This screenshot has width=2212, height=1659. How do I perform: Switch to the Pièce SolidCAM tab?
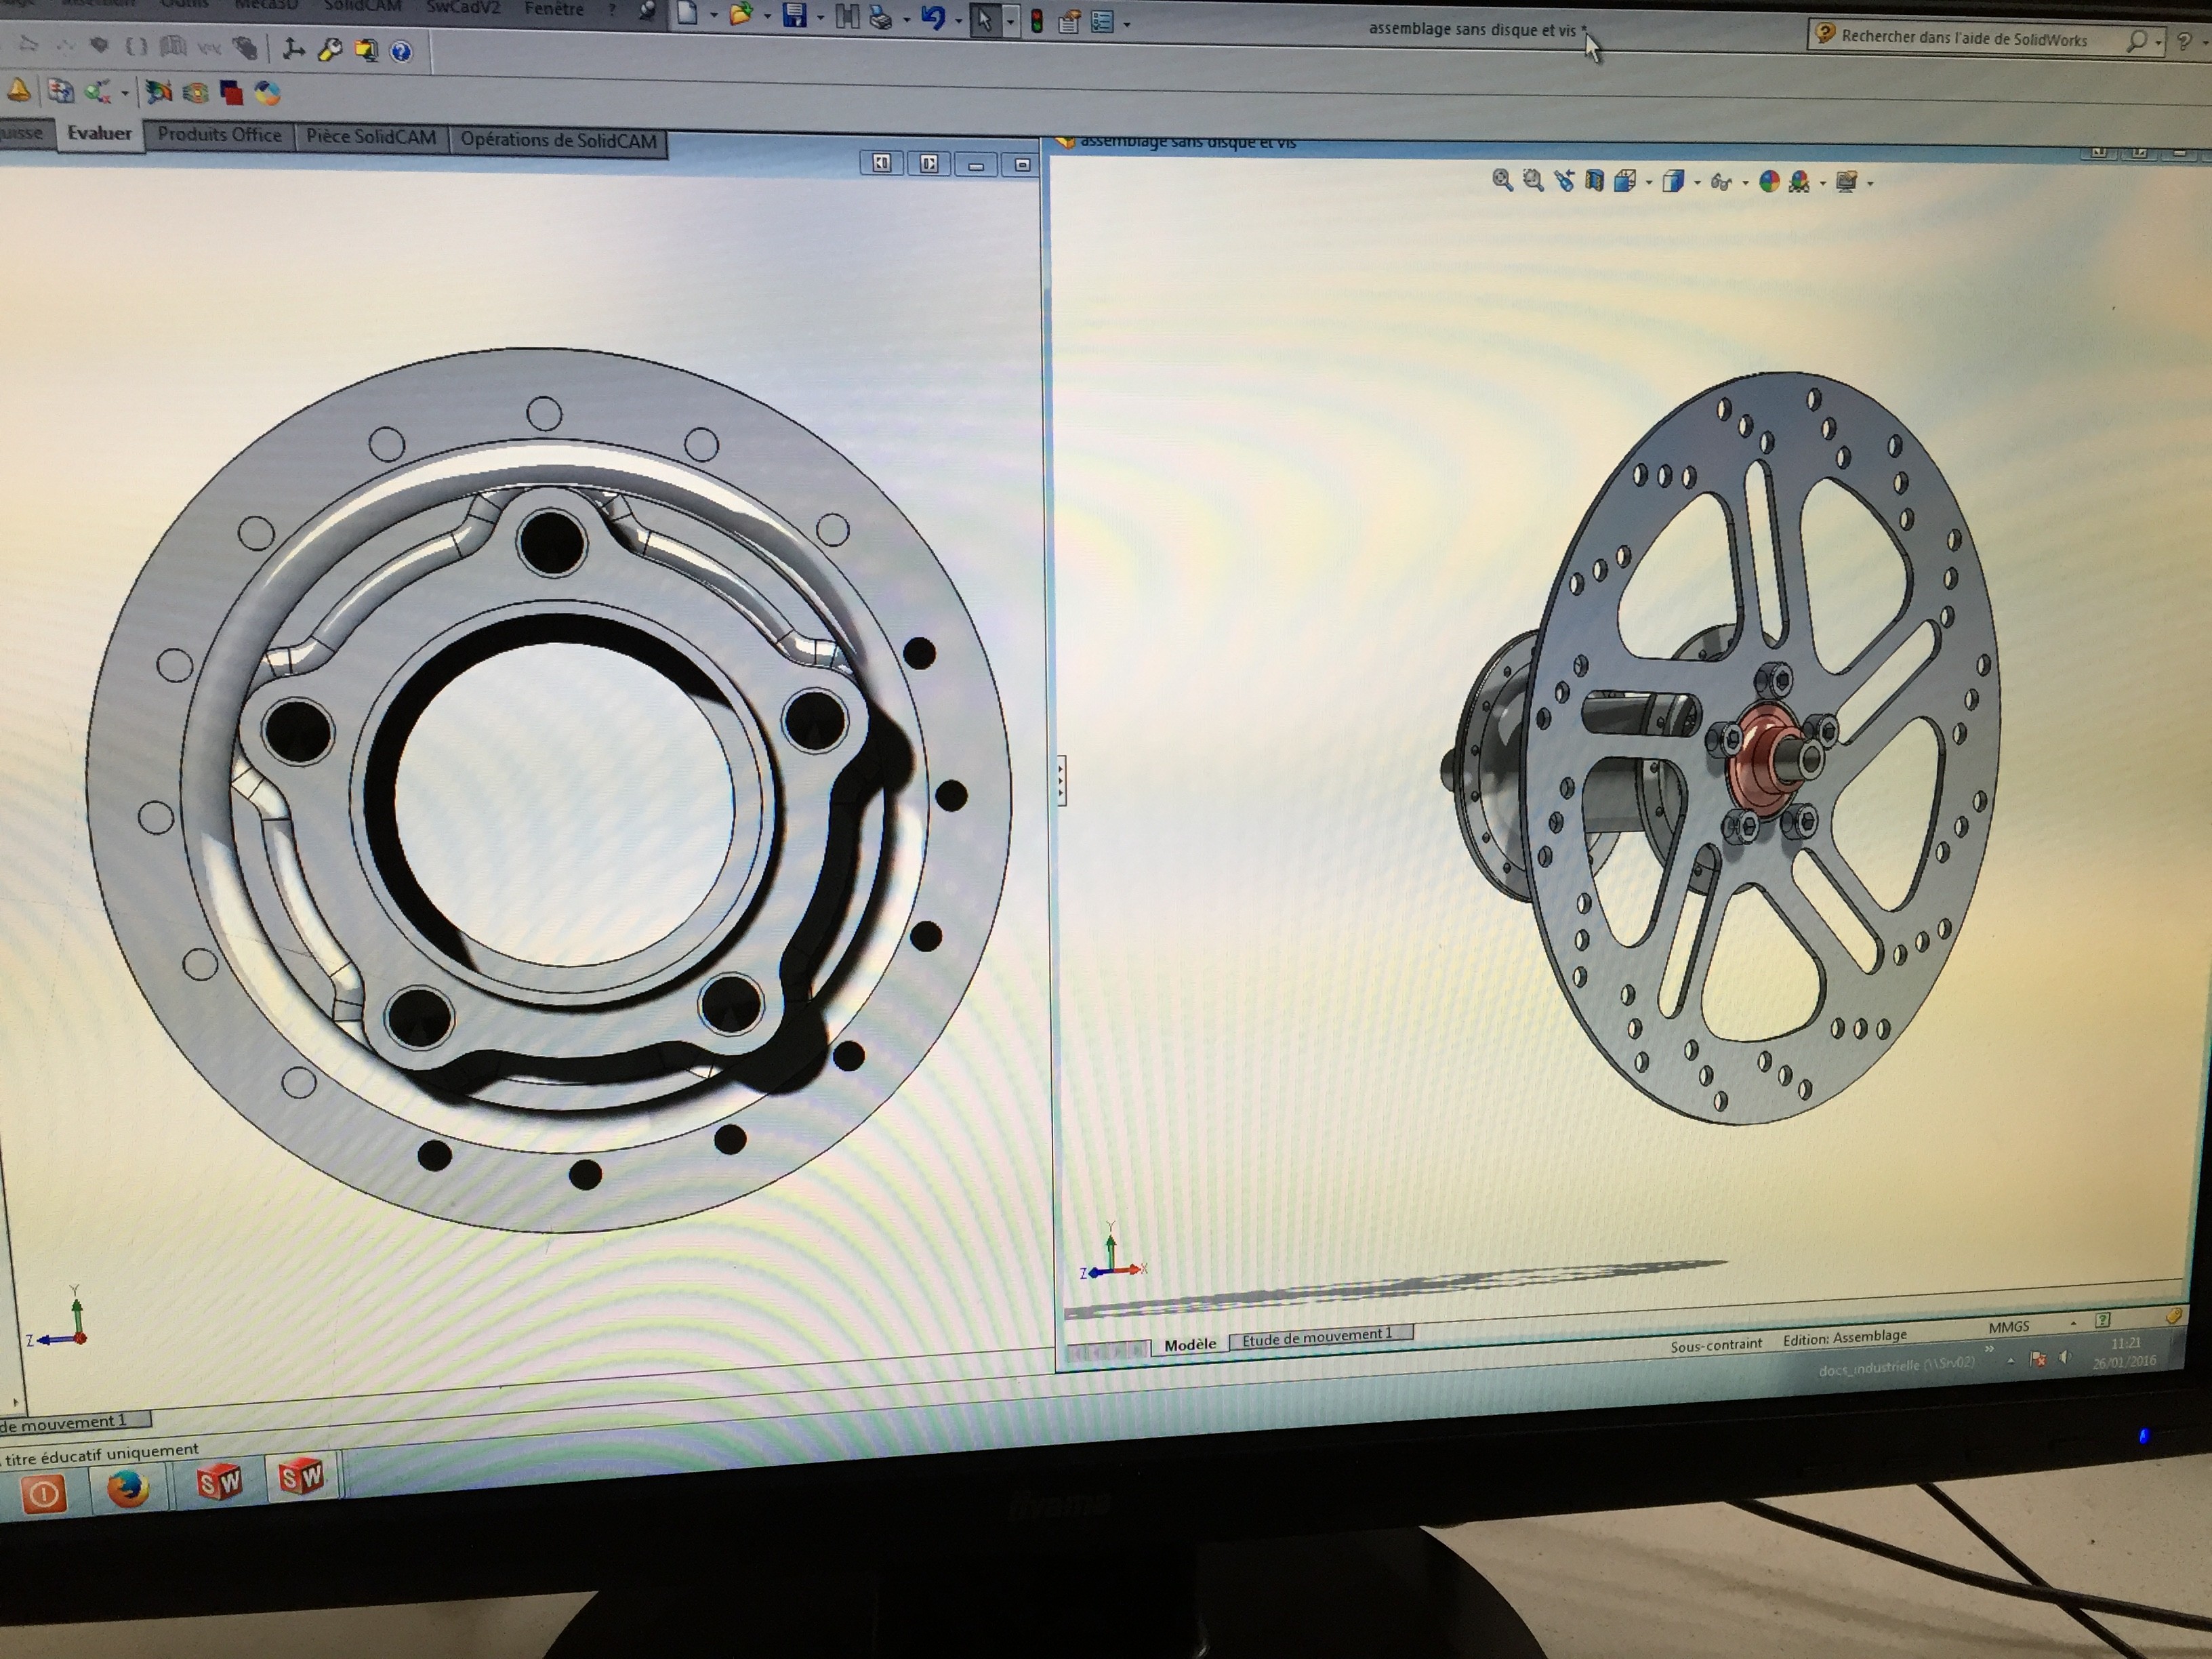click(x=371, y=137)
